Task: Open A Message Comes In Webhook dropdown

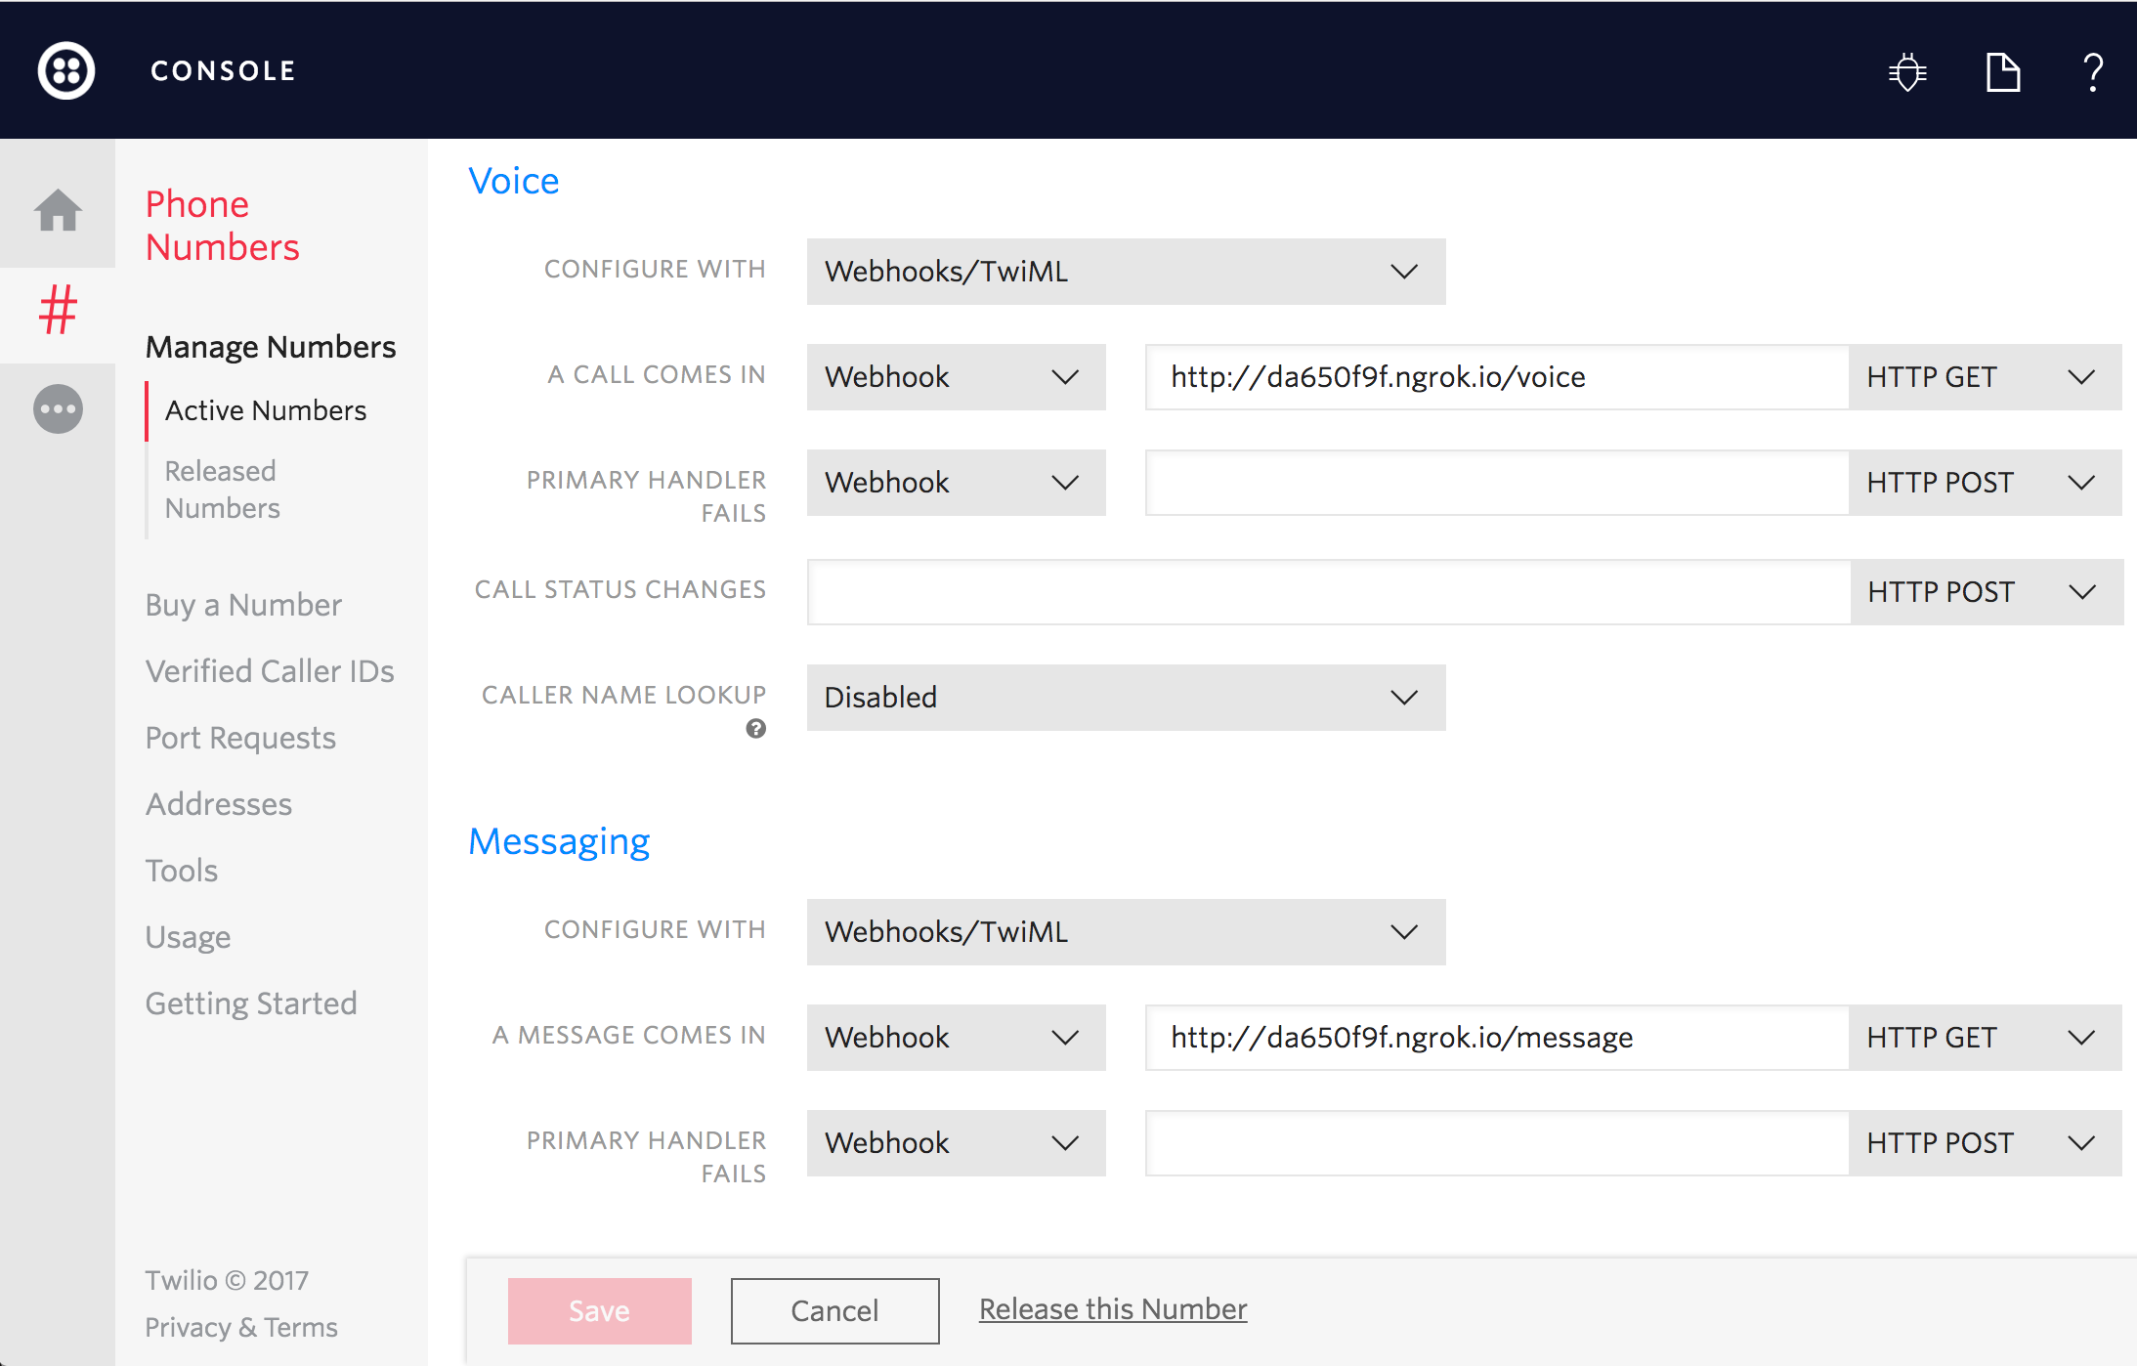Action: click(x=955, y=1038)
